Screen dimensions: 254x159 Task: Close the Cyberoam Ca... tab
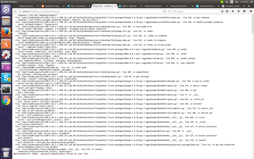38,6
